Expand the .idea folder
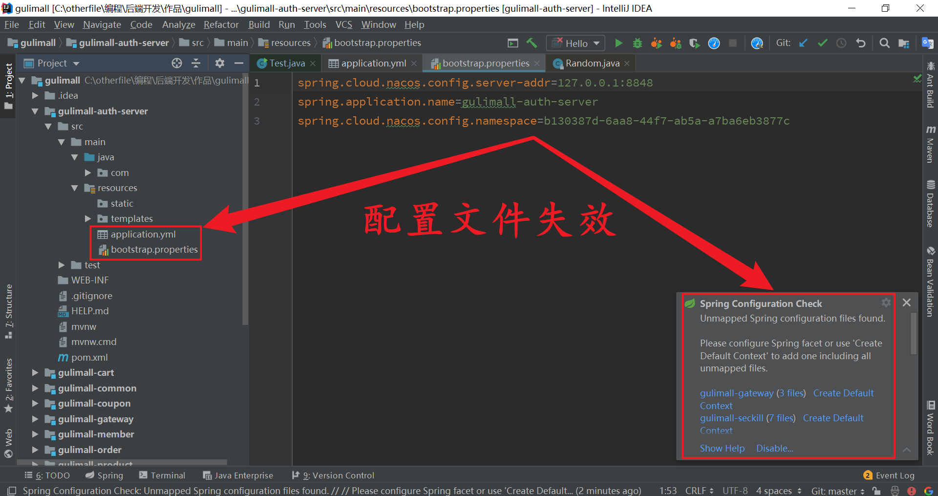This screenshot has height=496, width=938. [x=35, y=96]
